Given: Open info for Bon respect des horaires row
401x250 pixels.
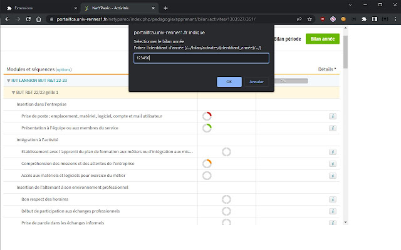Looking at the screenshot, I should pyautogui.click(x=333, y=199).
